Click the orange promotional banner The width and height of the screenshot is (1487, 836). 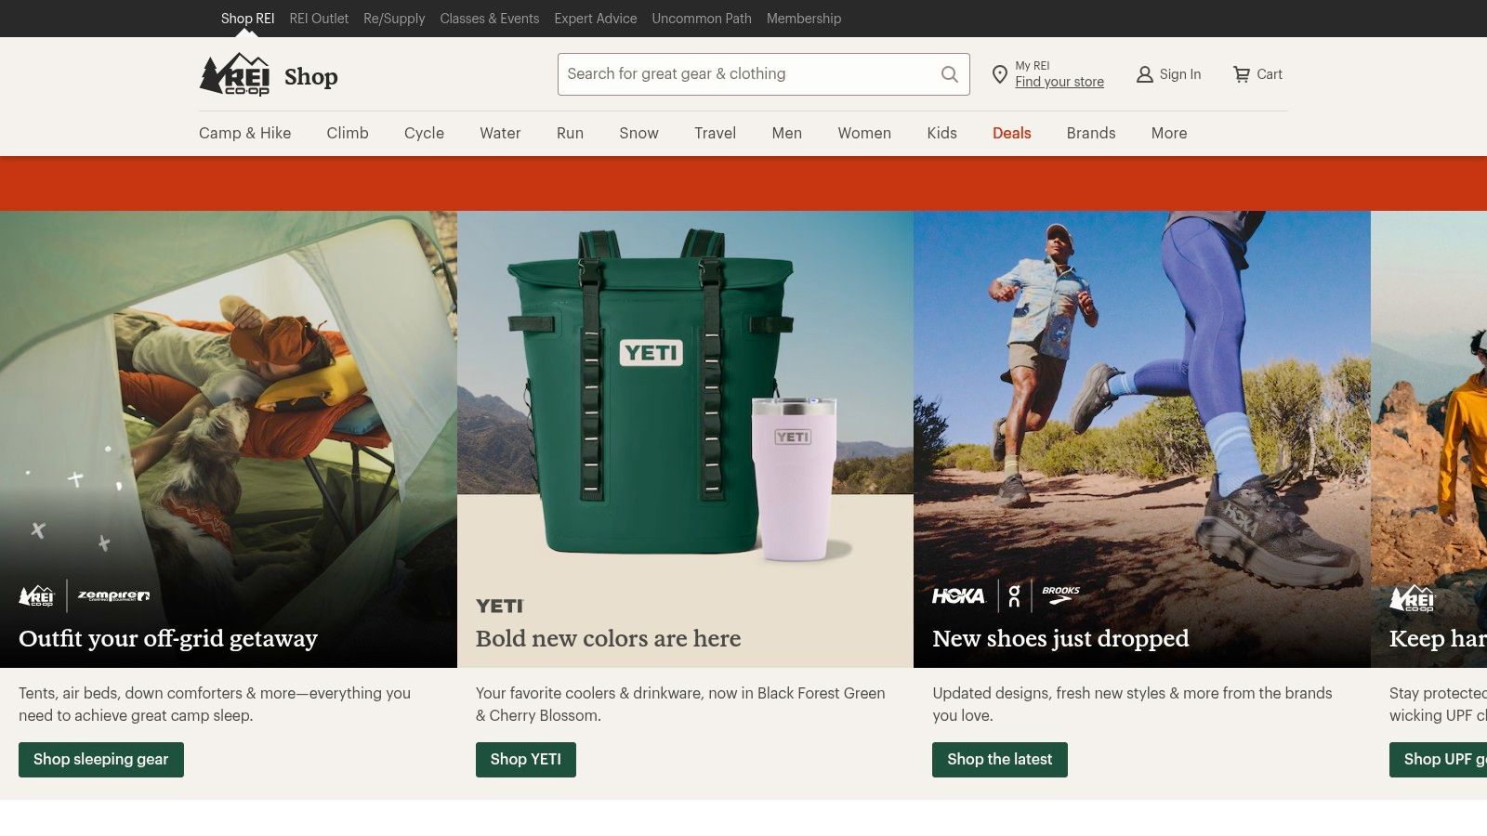click(x=743, y=184)
